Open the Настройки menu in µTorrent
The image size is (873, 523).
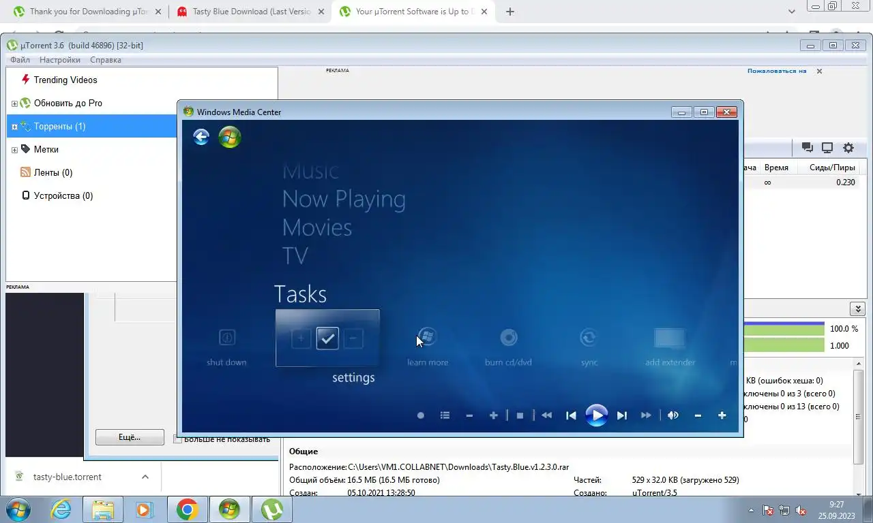[60, 60]
